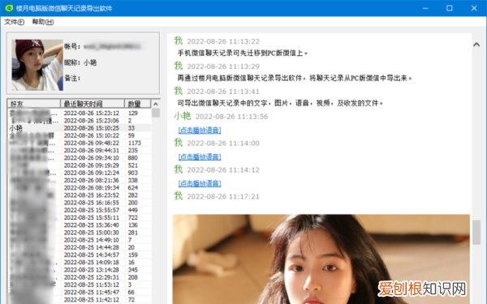Sort by the 数量 column header

(138, 104)
